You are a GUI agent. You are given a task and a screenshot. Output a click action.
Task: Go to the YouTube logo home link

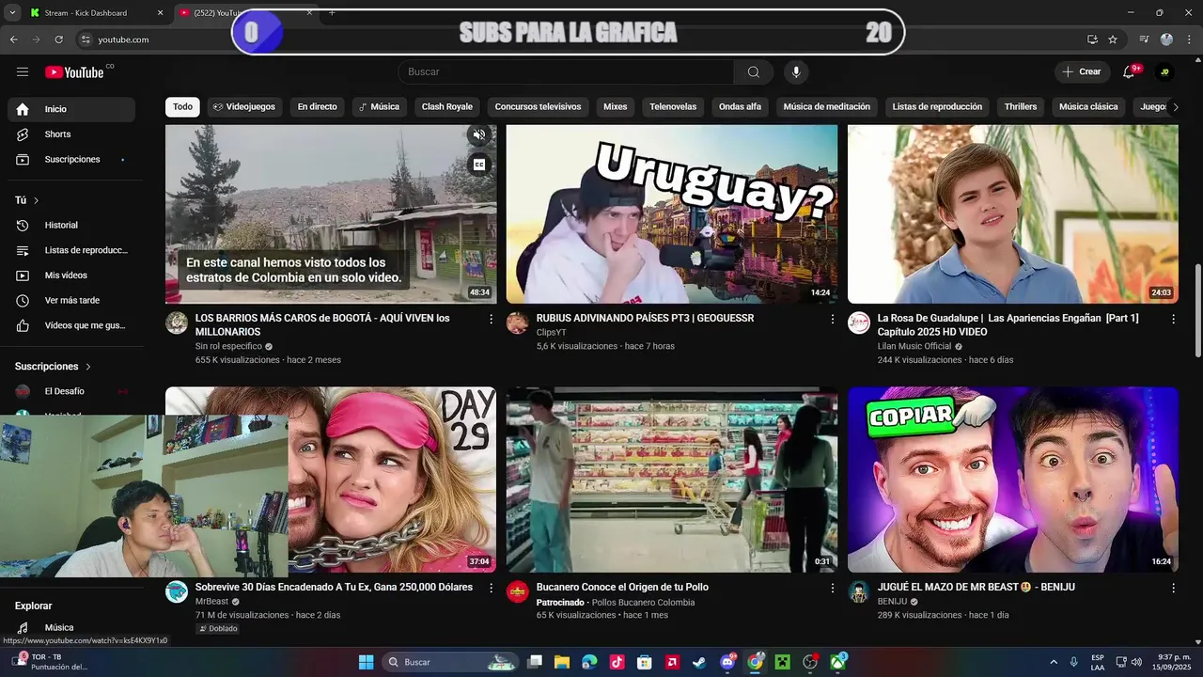point(75,72)
